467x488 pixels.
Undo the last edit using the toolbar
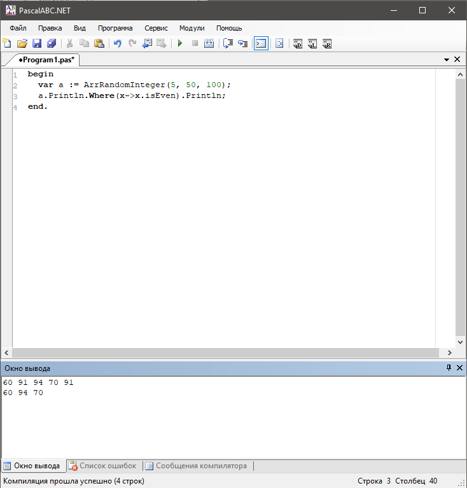pyautogui.click(x=117, y=43)
